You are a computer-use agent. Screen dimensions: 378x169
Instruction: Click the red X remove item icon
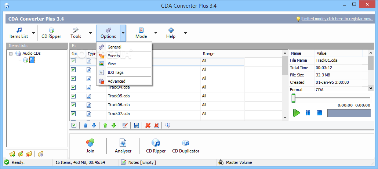(x=148, y=125)
